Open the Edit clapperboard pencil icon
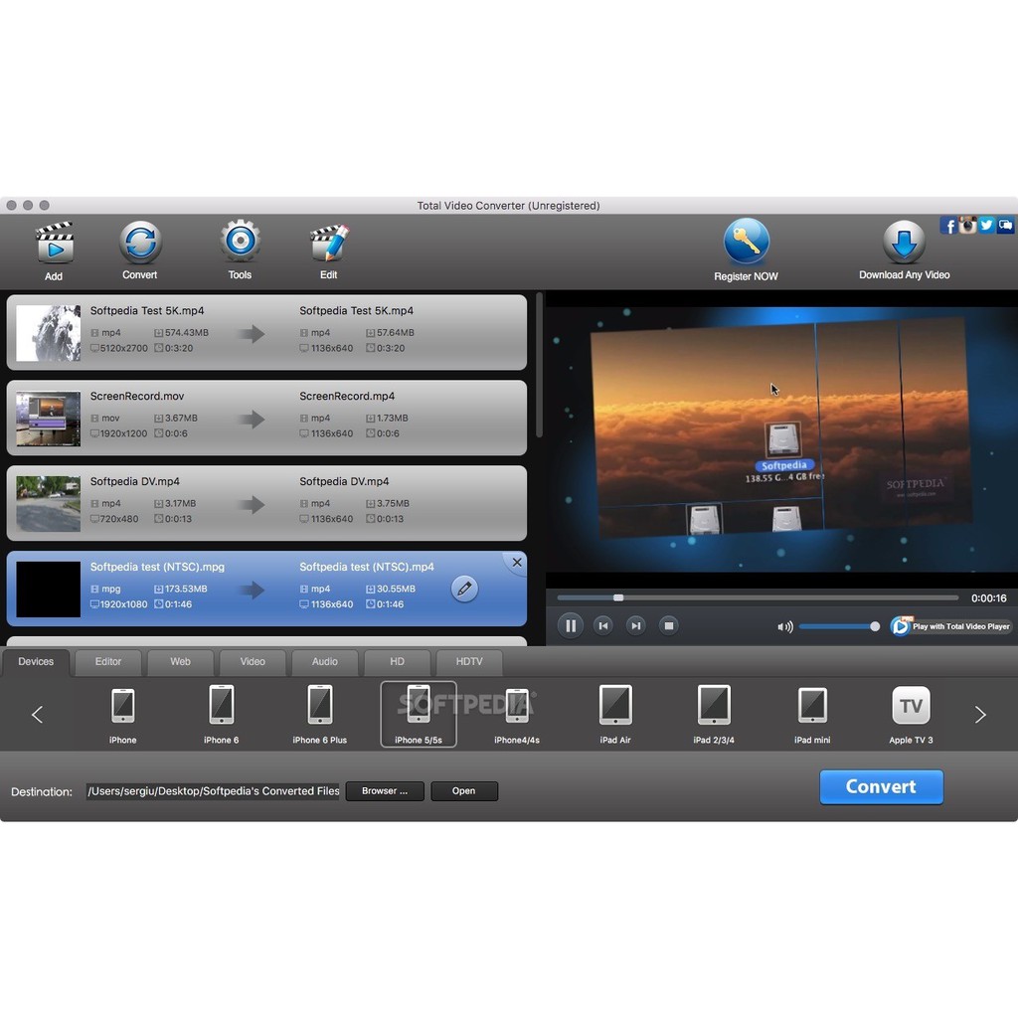Image resolution: width=1018 pixels, height=1018 pixels. (329, 243)
